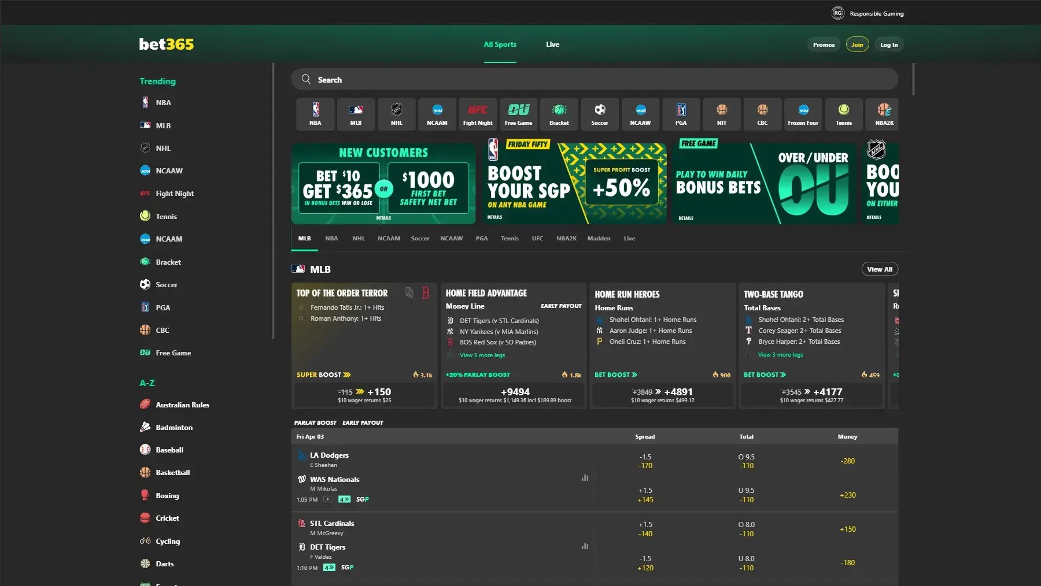This screenshot has height=586, width=1041.
Task: Open SGP for Dodgers vs Nationals
Action: tap(363, 499)
